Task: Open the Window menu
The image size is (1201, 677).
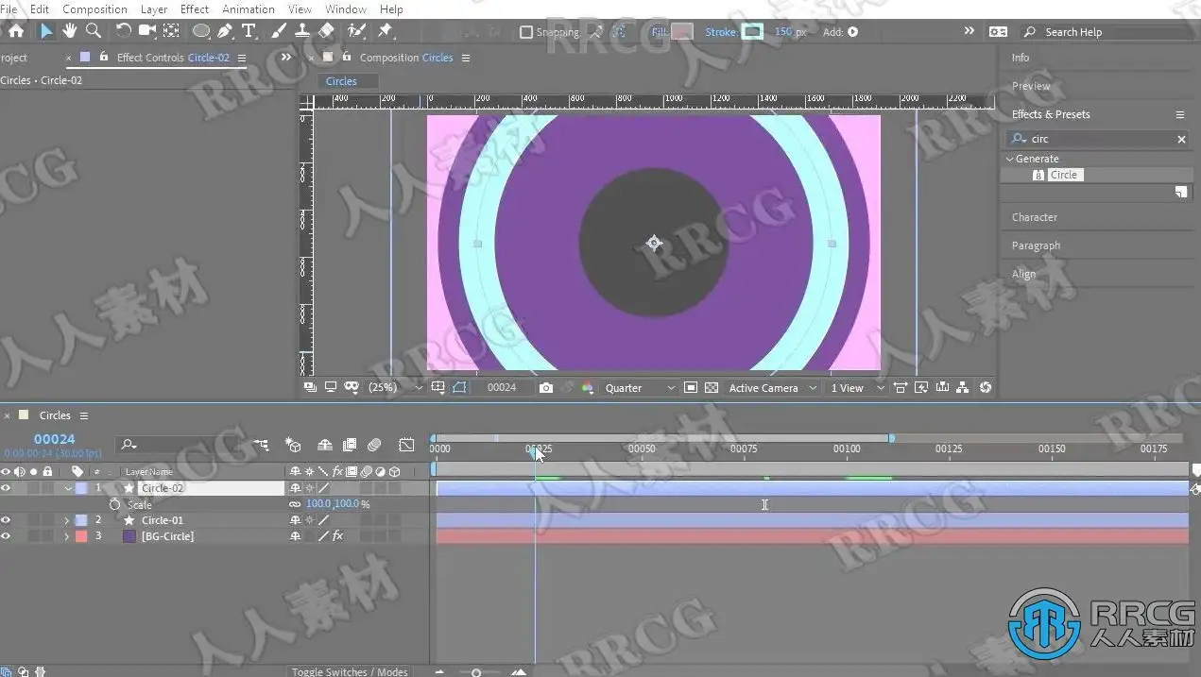Action: (346, 8)
